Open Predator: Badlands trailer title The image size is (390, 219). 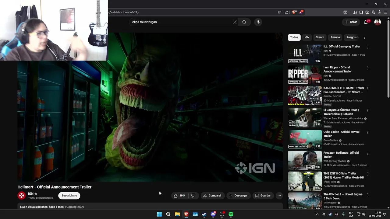pos(341,155)
